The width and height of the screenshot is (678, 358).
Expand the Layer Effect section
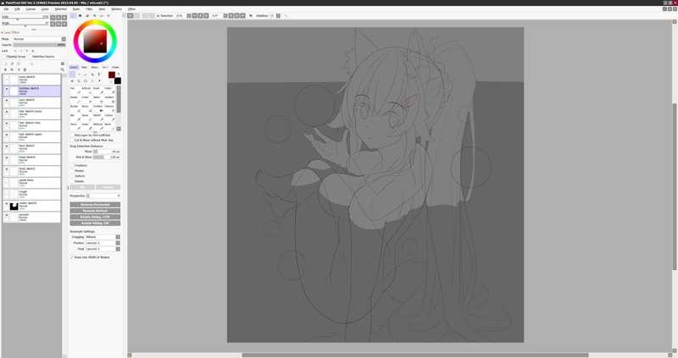point(10,32)
